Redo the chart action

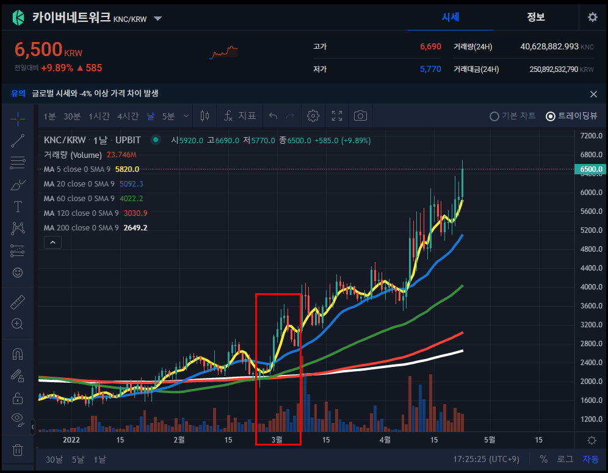pos(290,116)
